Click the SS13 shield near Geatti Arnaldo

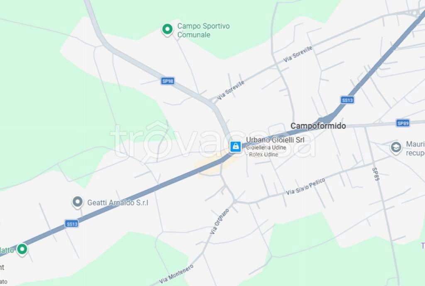pyautogui.click(x=72, y=224)
